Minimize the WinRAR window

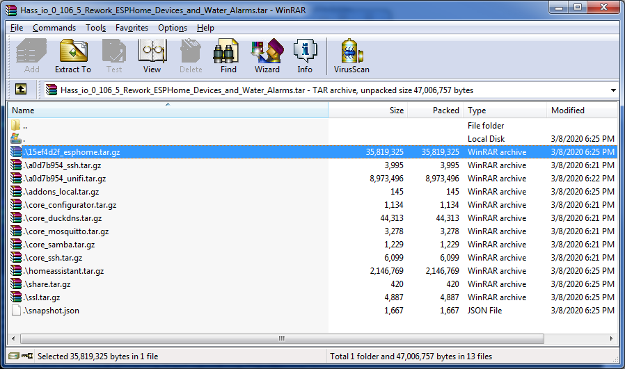coord(559,8)
